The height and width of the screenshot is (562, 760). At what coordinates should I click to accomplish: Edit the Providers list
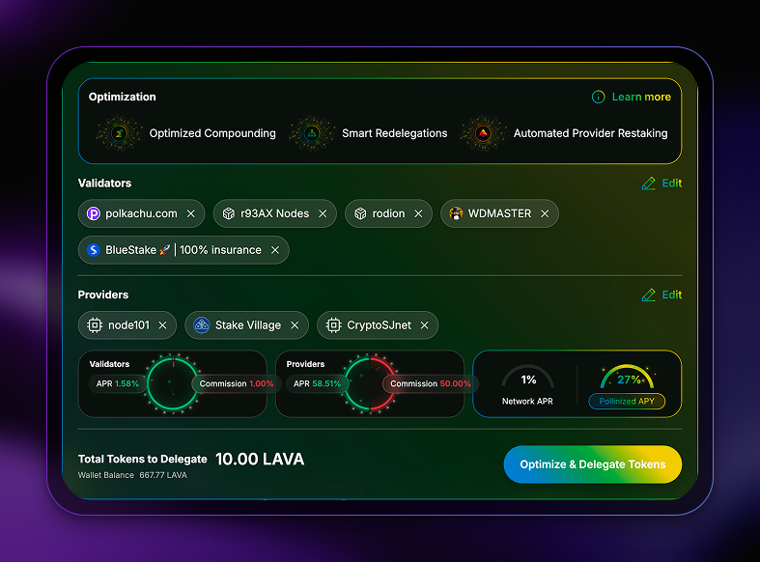662,295
